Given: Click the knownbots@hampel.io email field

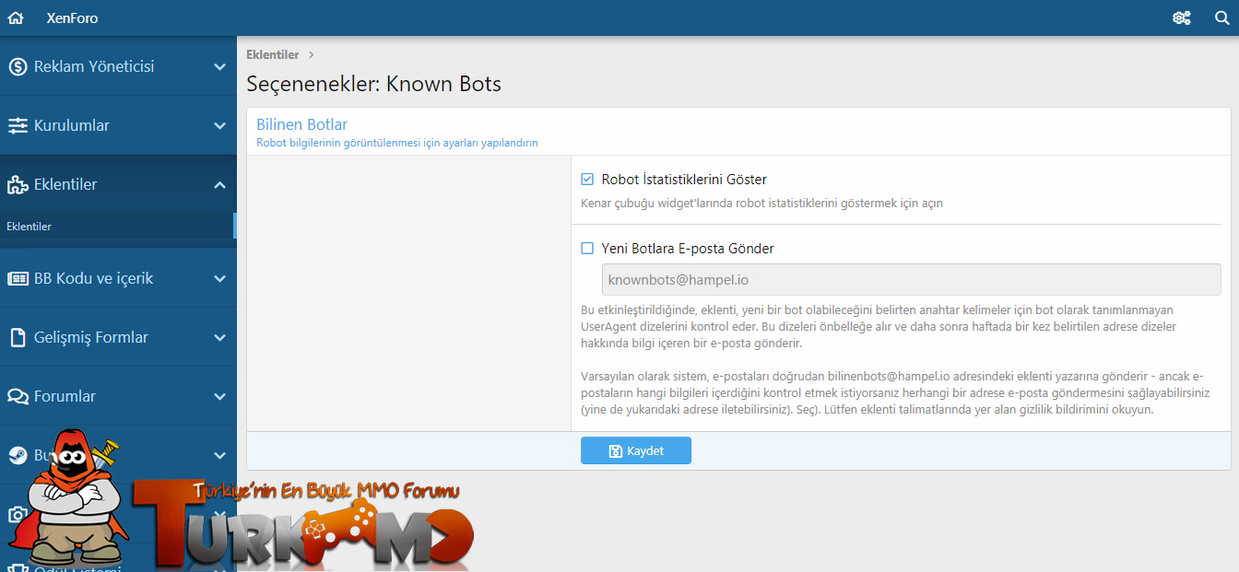Looking at the screenshot, I should (x=911, y=280).
